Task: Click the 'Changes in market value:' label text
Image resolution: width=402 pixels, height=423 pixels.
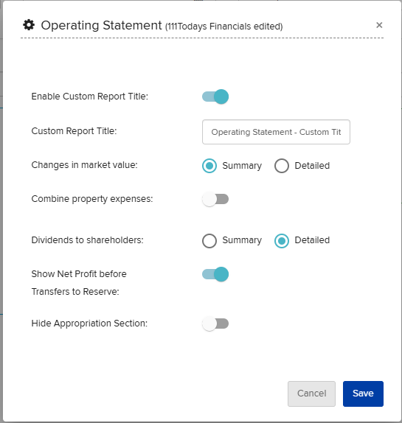Action: [85, 165]
